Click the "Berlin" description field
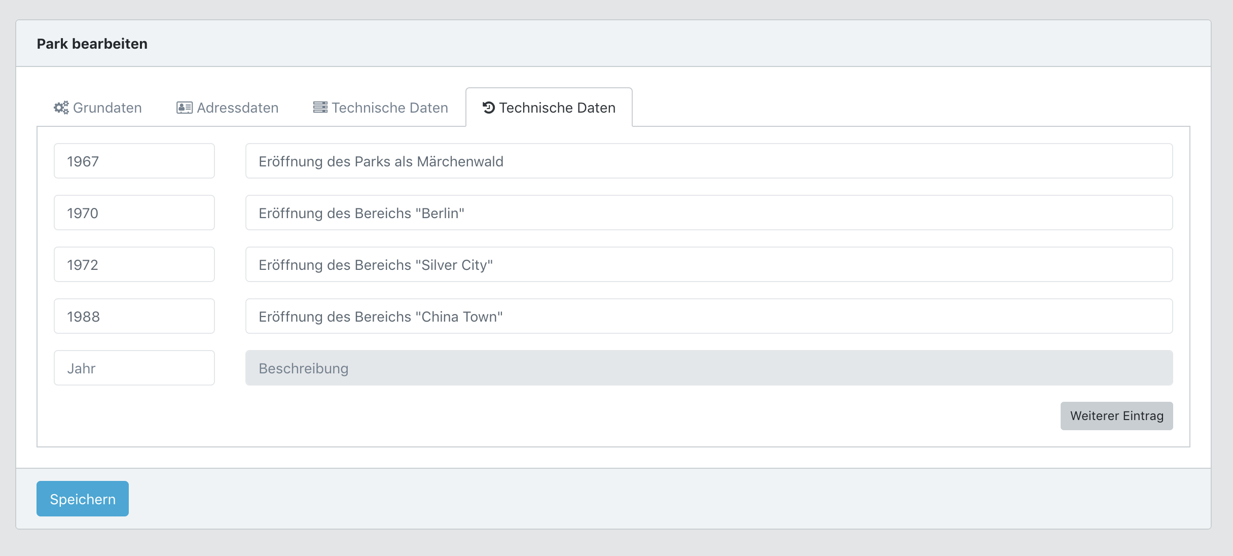 point(709,213)
